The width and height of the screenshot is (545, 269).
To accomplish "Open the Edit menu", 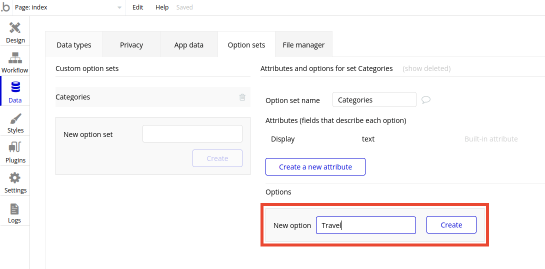I will tap(137, 7).
